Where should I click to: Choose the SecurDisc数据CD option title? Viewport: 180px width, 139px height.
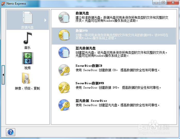[x=89, y=66]
